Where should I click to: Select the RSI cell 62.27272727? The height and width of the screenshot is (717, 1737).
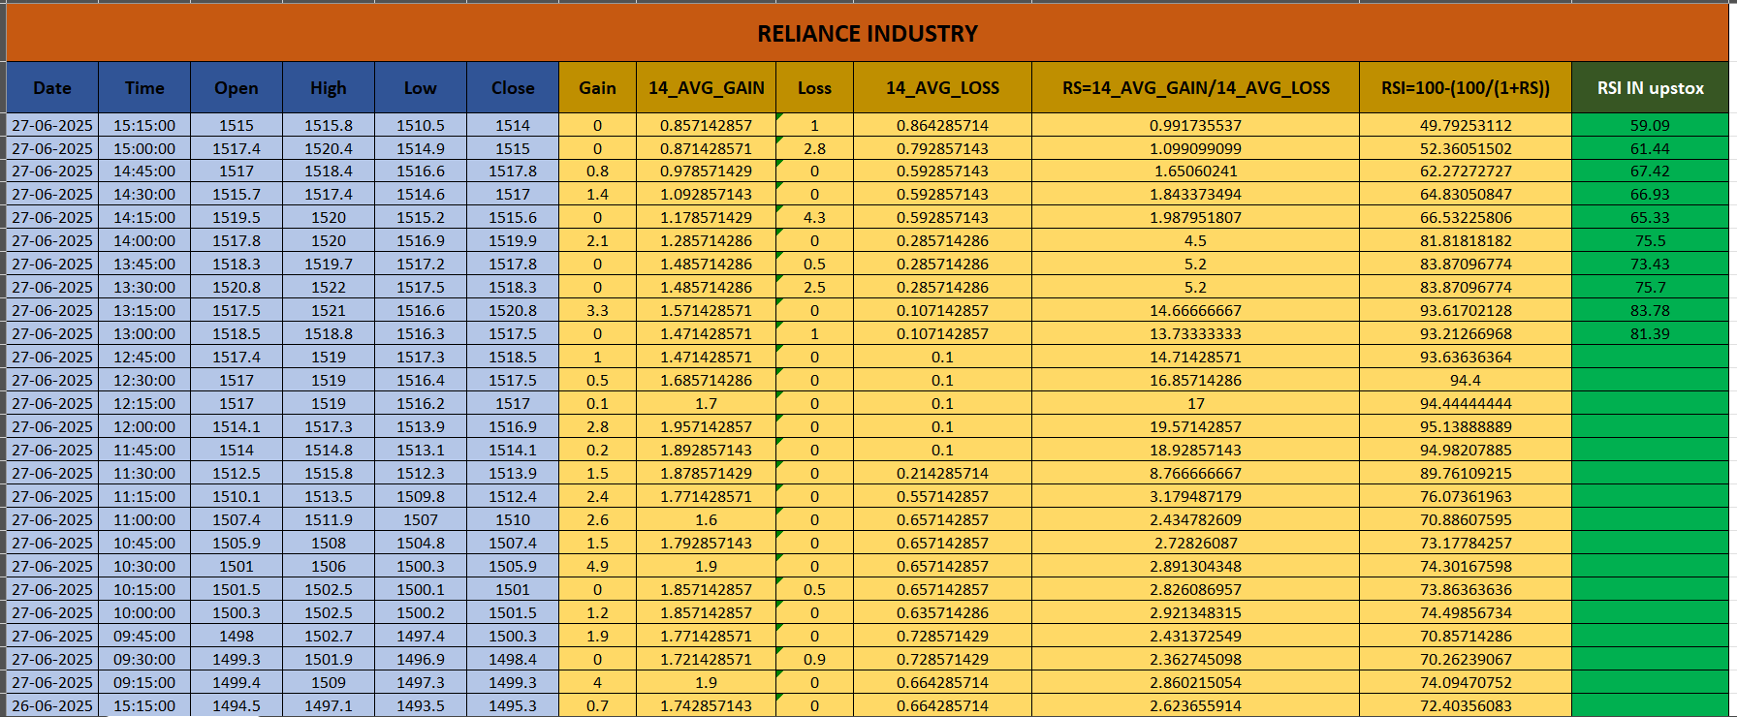[x=1466, y=171]
